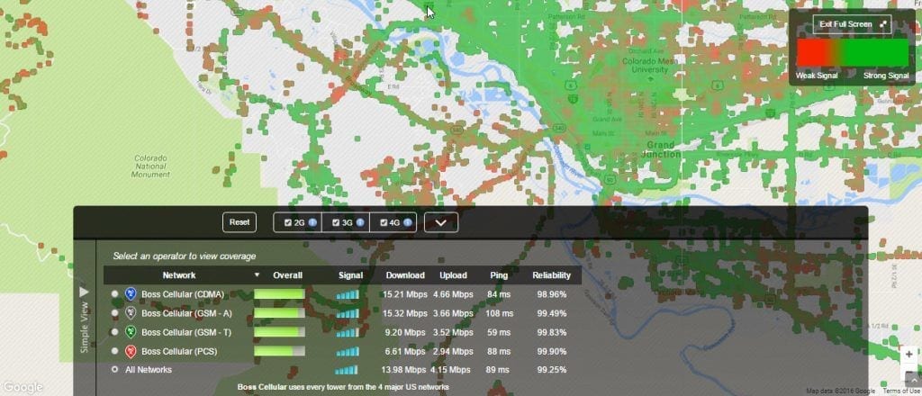Click the signal bars icon for CDMA row
The width and height of the screenshot is (922, 396).
point(347,294)
